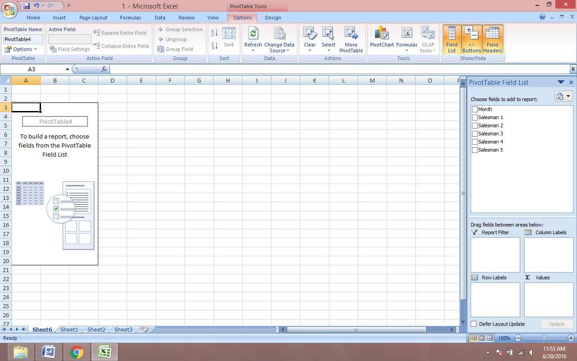Viewport: 577px width, 361px height.
Task: Open field list layout view dropdown
Action: coord(563,96)
